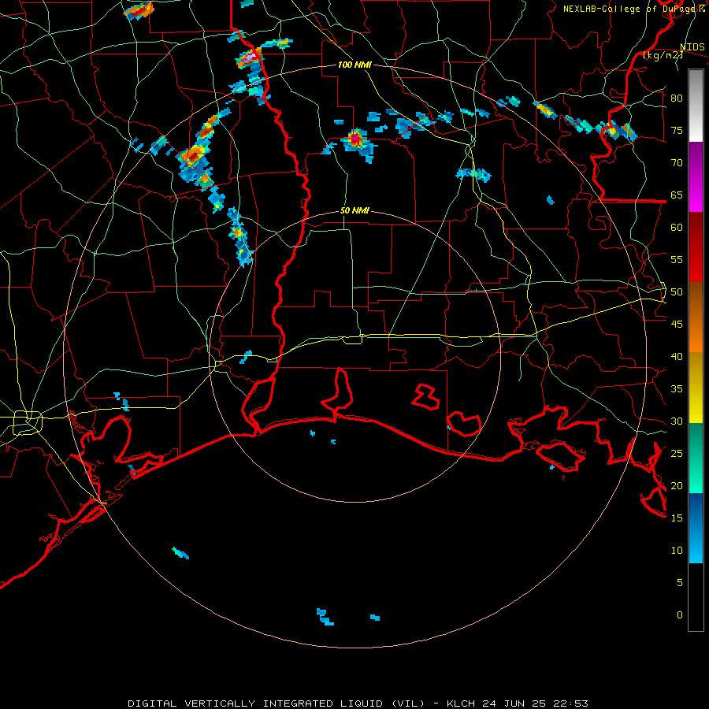Click the 25 value on color scale

(x=677, y=454)
